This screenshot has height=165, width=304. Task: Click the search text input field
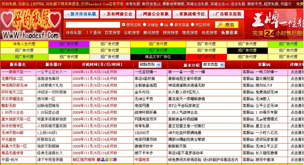click(x=93, y=25)
